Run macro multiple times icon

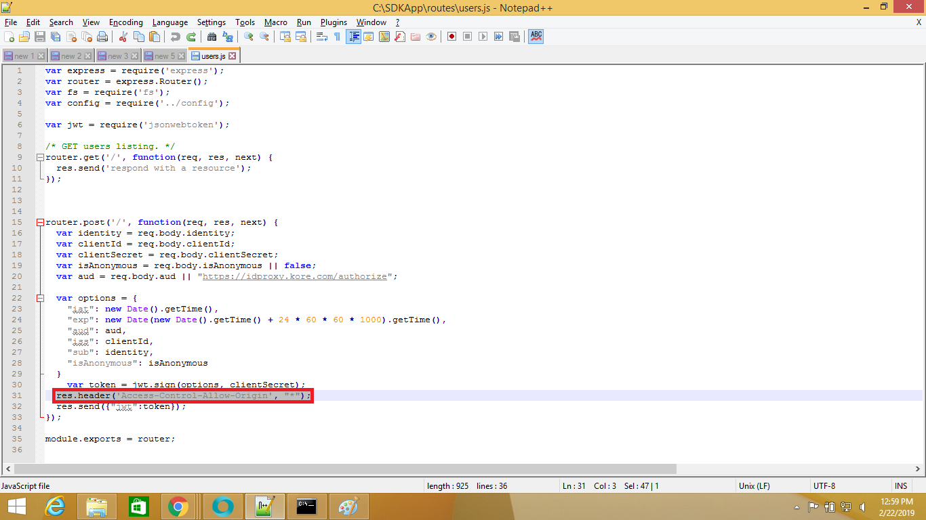(x=498, y=37)
